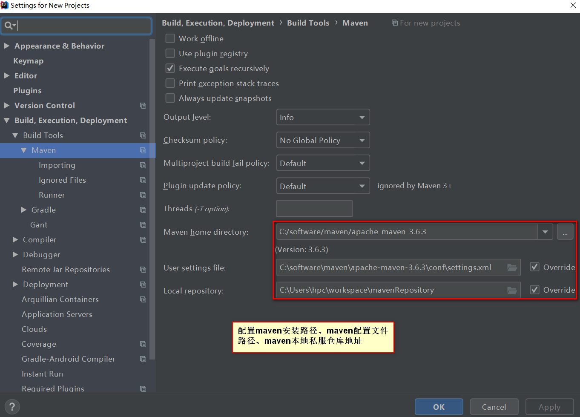The height and width of the screenshot is (417, 580).
Task: Uncheck Execute goals recursively
Action: (x=170, y=68)
